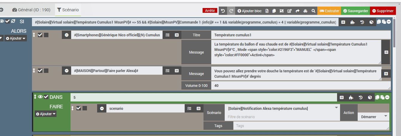The image size is (401, 136).
Task: Click the export share arrow icon
Action: [297, 11]
